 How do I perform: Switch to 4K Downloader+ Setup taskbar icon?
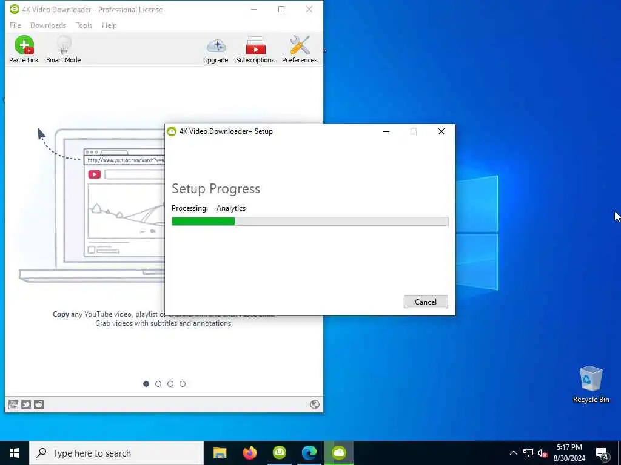click(339, 453)
